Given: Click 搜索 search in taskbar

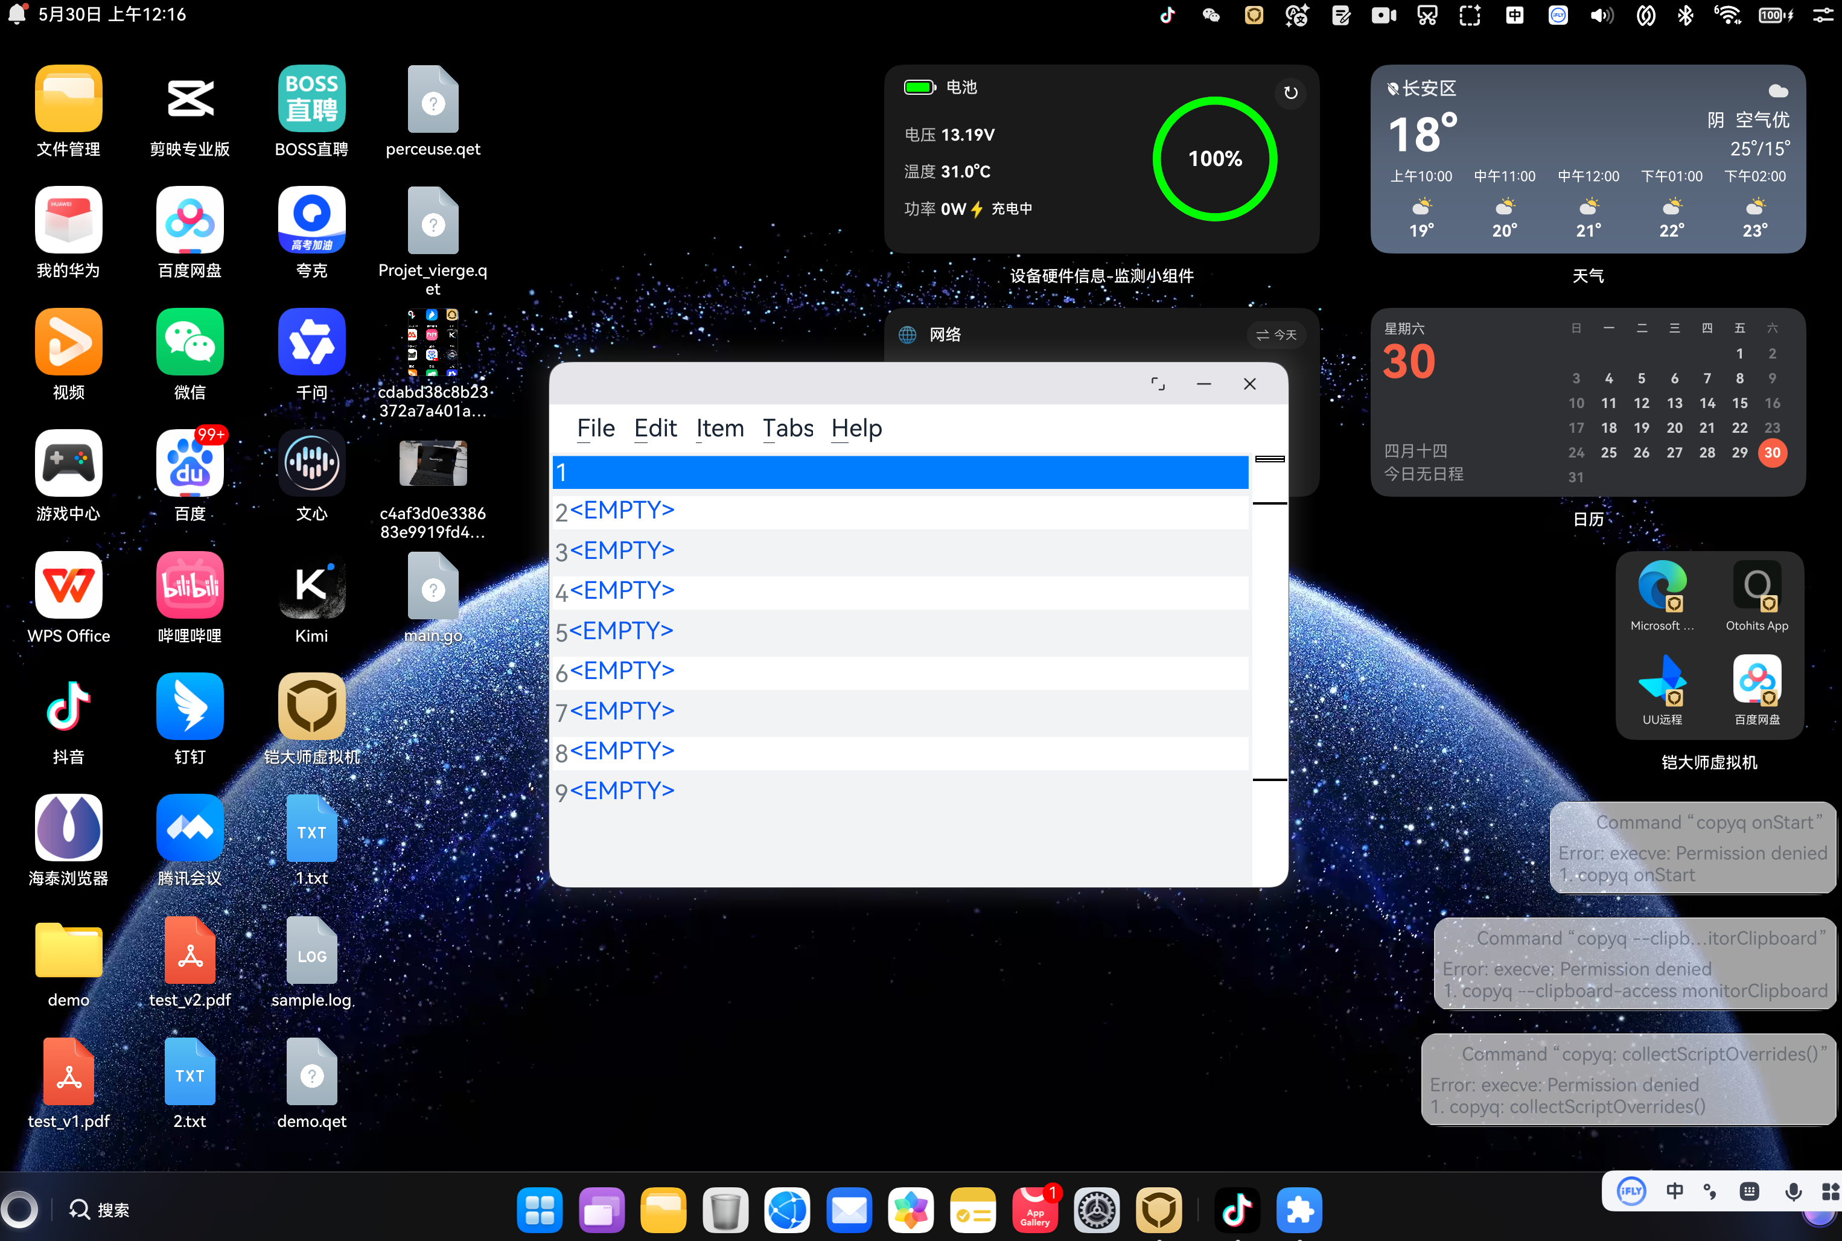Looking at the screenshot, I should pos(99,1210).
